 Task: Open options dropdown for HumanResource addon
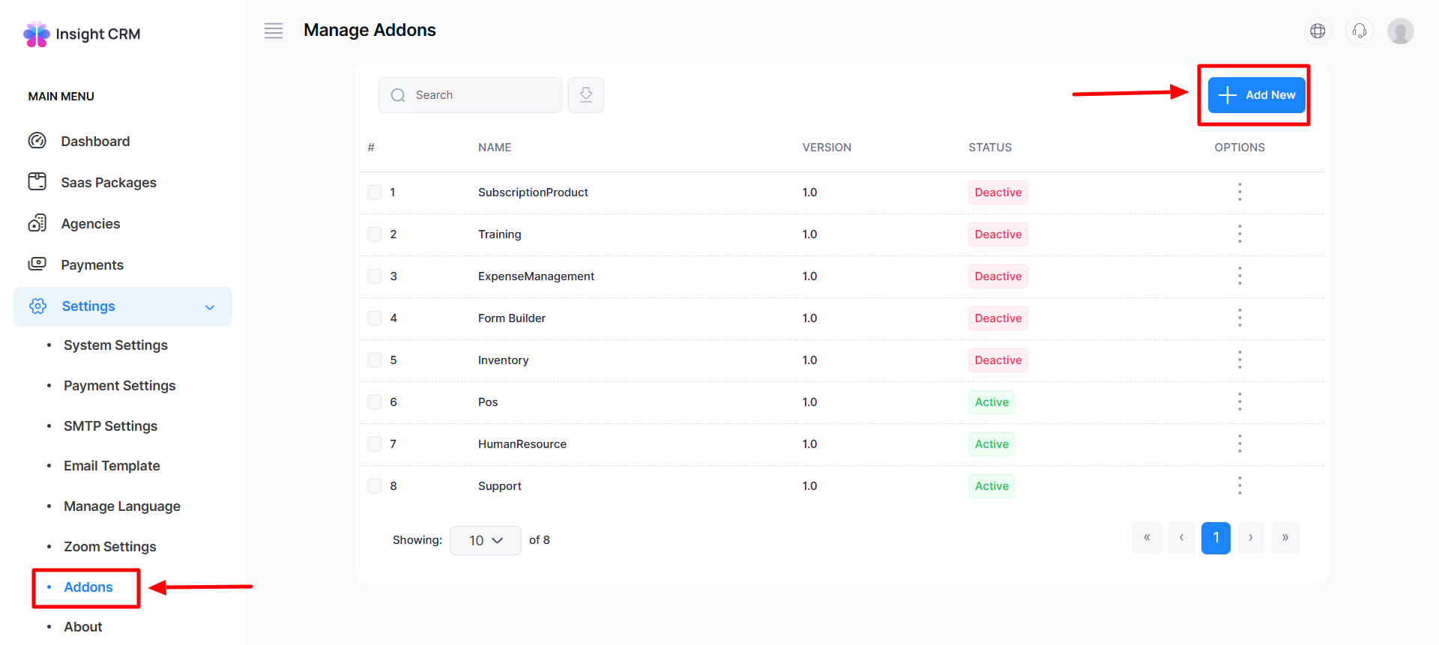tap(1239, 444)
